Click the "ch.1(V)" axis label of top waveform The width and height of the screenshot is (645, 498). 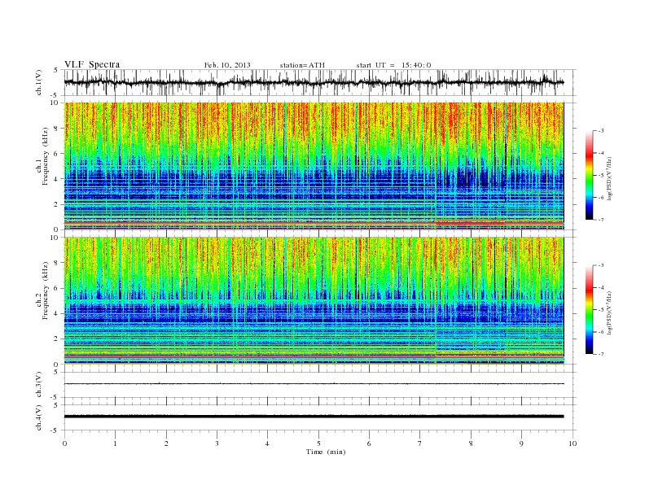coord(39,82)
